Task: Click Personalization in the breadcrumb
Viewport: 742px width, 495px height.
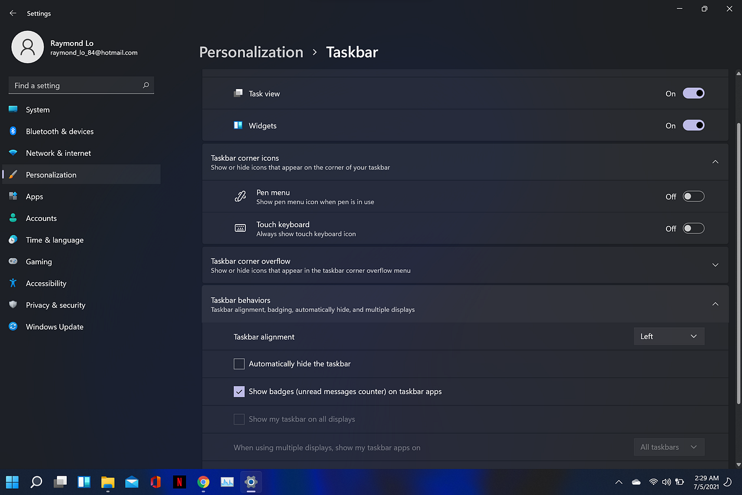Action: coord(251,52)
